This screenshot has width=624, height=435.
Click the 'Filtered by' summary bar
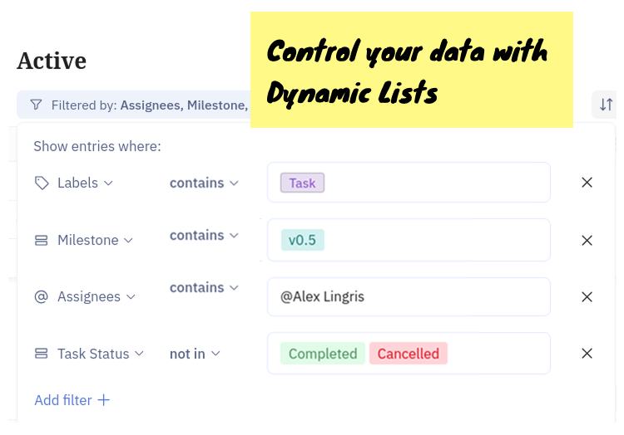[x=134, y=105]
